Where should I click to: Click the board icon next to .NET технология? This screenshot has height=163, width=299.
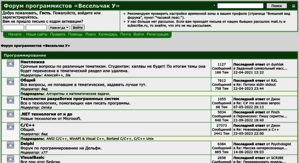10,114
